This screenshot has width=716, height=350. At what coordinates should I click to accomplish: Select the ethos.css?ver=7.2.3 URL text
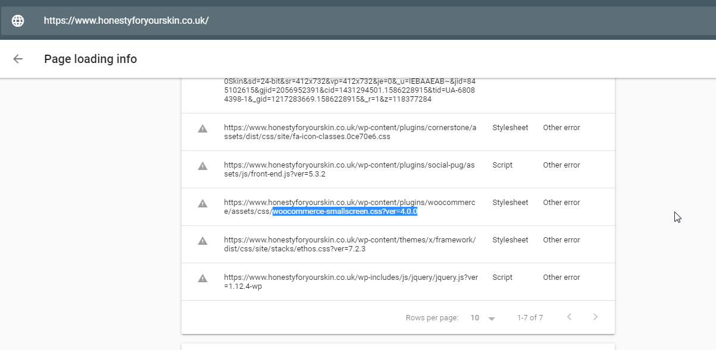point(350,244)
